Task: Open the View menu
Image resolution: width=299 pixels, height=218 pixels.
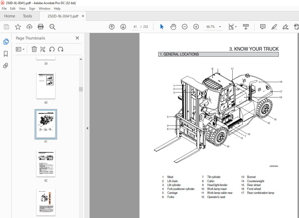Action: tap(22, 9)
